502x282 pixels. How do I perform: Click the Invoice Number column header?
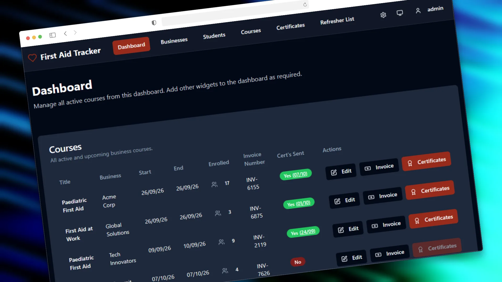point(254,159)
